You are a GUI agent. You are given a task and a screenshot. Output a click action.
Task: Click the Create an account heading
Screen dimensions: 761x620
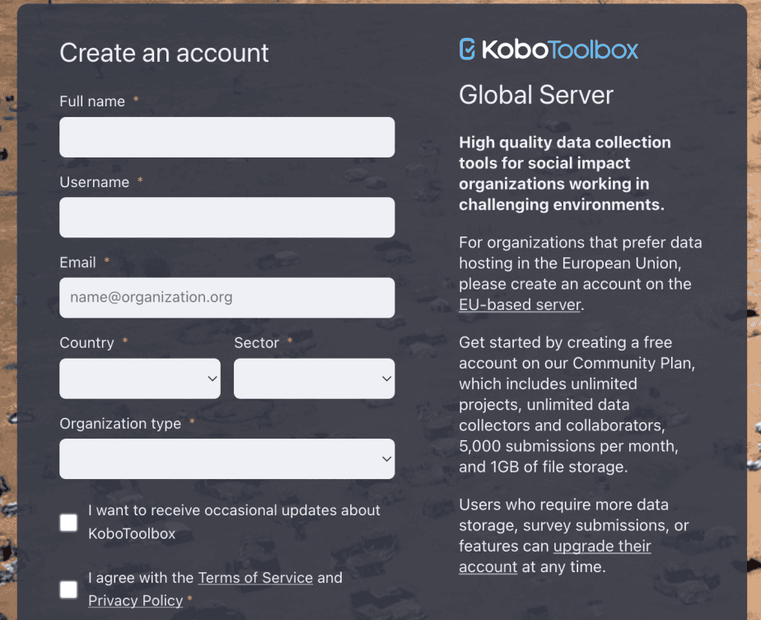(164, 53)
